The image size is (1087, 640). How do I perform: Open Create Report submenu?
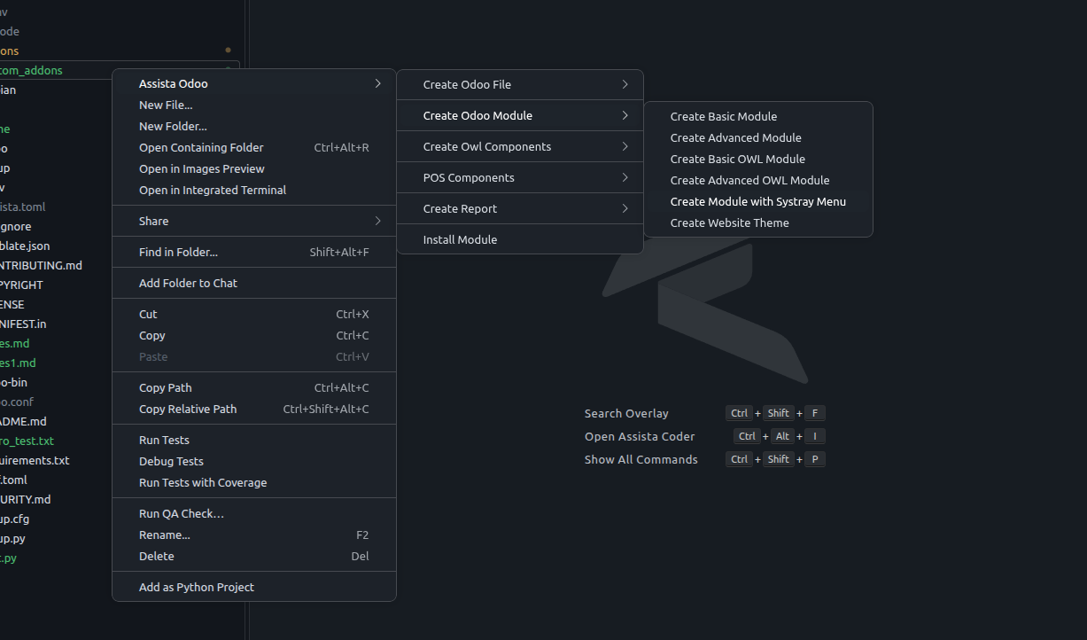click(519, 208)
